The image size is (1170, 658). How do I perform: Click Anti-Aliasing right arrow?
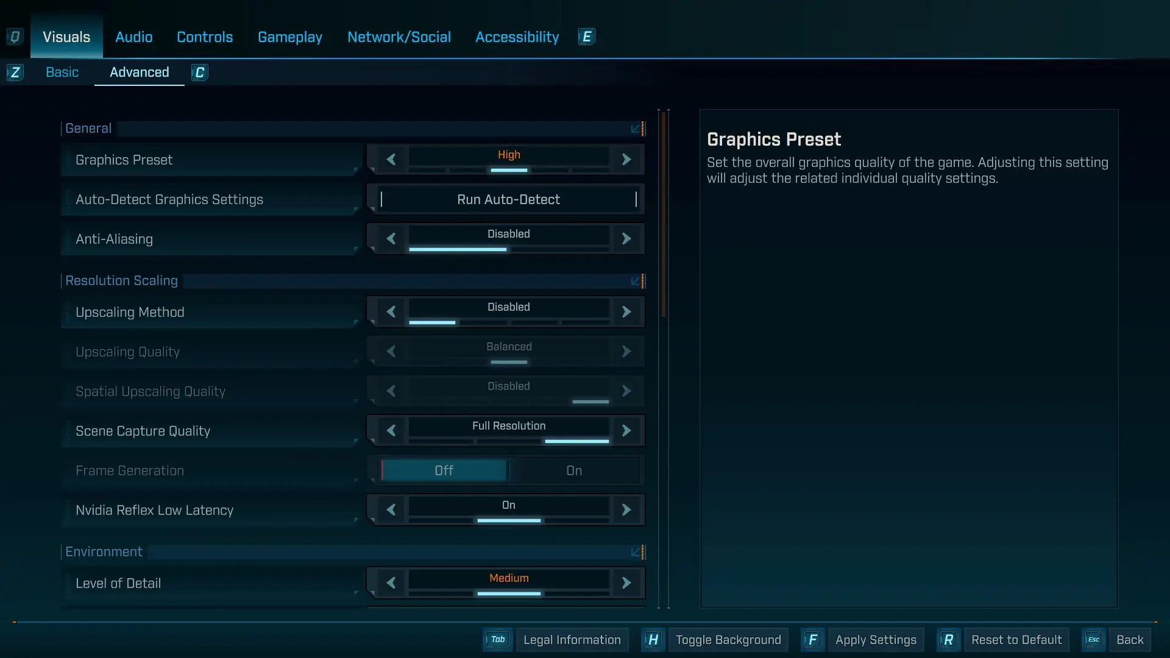pyautogui.click(x=626, y=239)
